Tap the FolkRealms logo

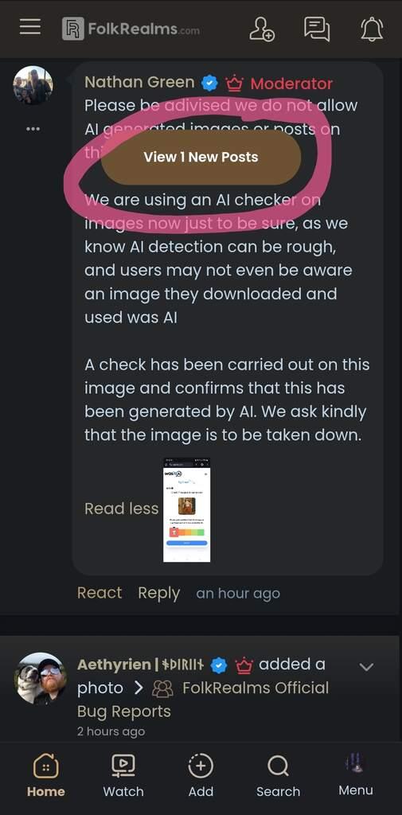131,29
